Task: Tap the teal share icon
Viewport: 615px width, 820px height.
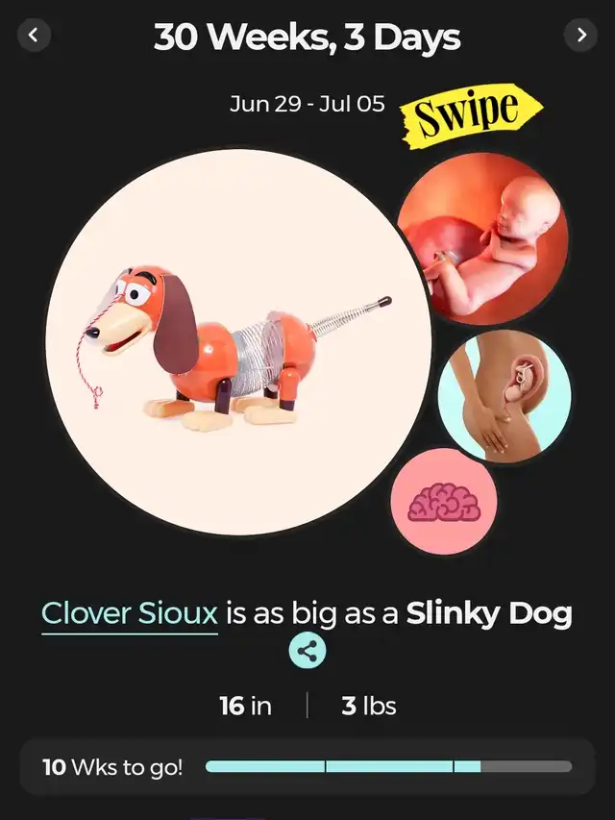Action: pyautogui.click(x=307, y=651)
